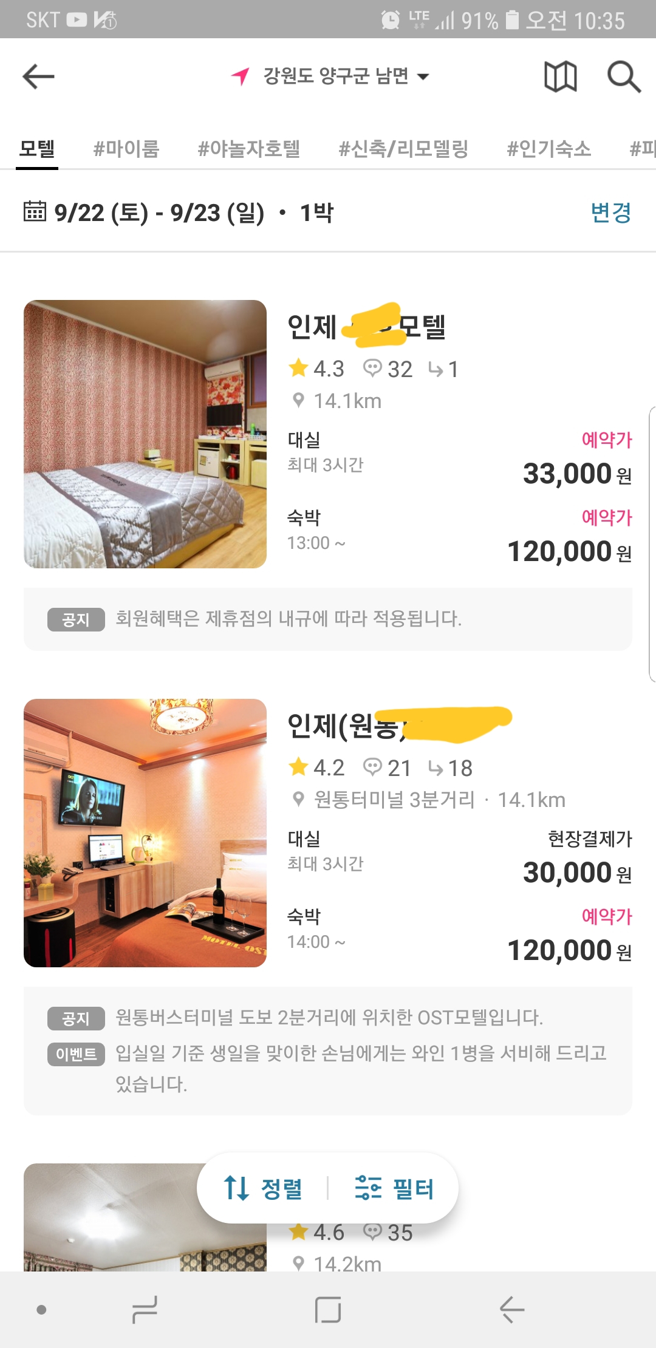Tap the calendar icon beside the dates
656x1348 pixels.
pos(35,211)
